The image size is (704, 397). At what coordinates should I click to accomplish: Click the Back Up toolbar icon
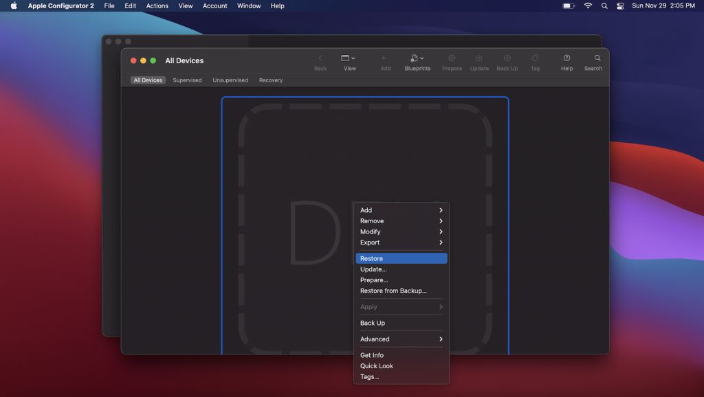(x=507, y=62)
